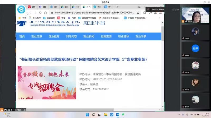Select 创业教育 in the navigation menu

pyautogui.click(x=54, y=36)
